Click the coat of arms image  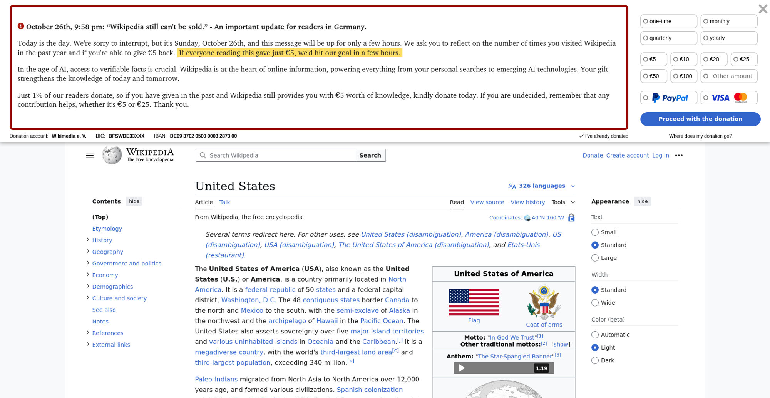point(544,302)
